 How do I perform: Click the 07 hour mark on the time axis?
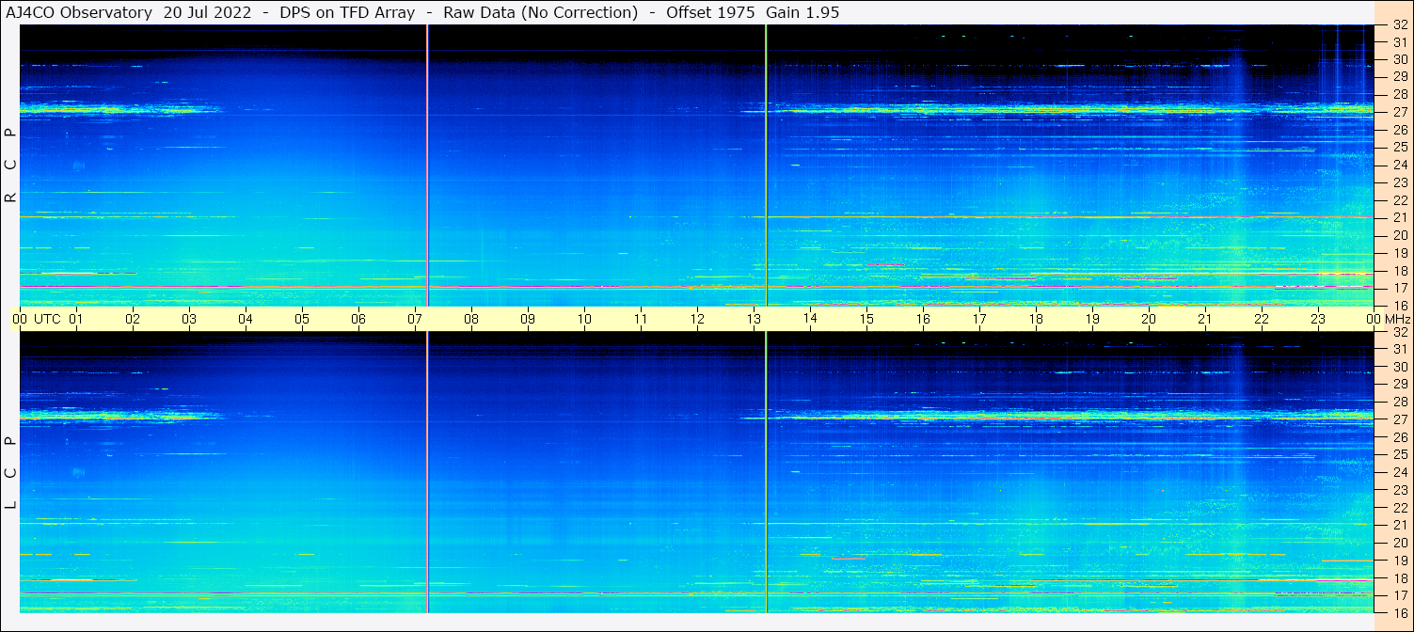pos(415,319)
